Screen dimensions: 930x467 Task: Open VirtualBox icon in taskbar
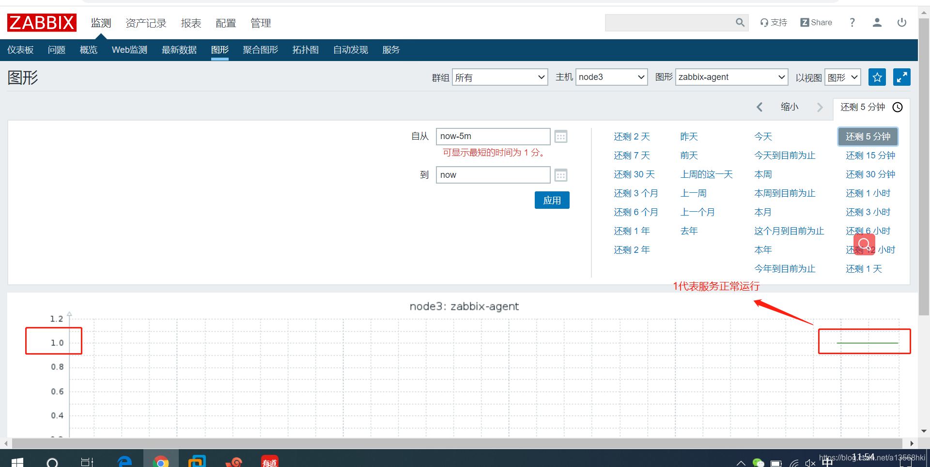197,461
